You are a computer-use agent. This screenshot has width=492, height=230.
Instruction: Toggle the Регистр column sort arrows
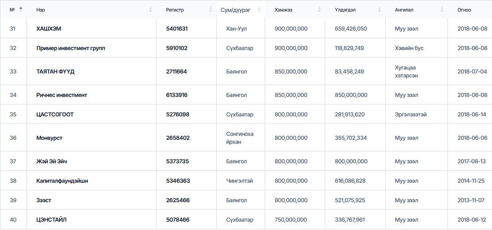pos(210,10)
